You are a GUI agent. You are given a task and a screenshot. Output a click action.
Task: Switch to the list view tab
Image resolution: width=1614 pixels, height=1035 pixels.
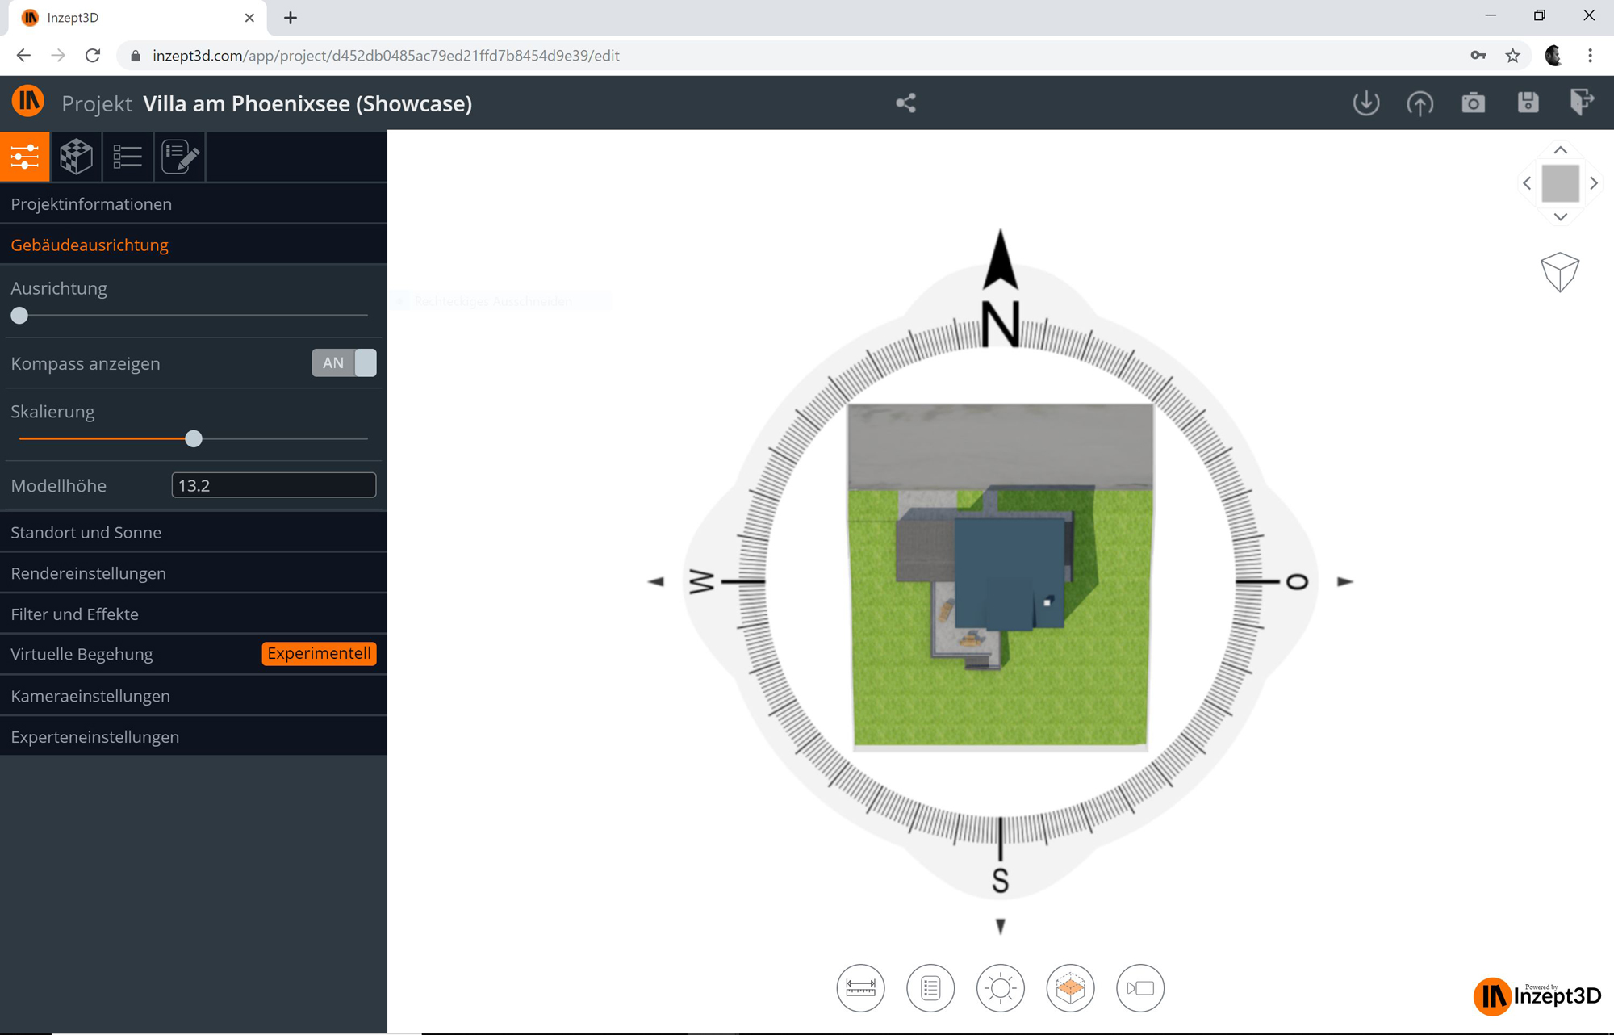click(128, 156)
